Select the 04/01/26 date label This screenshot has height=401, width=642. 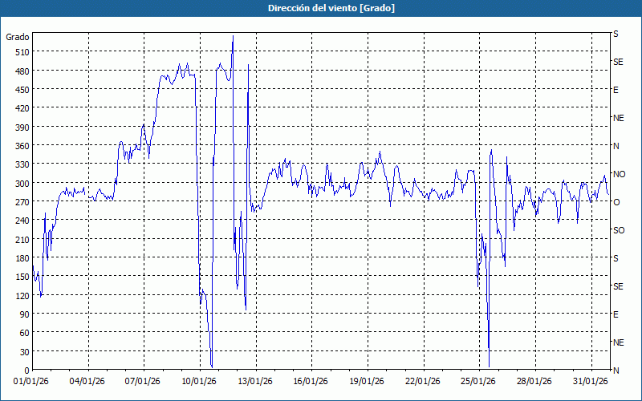tap(87, 382)
